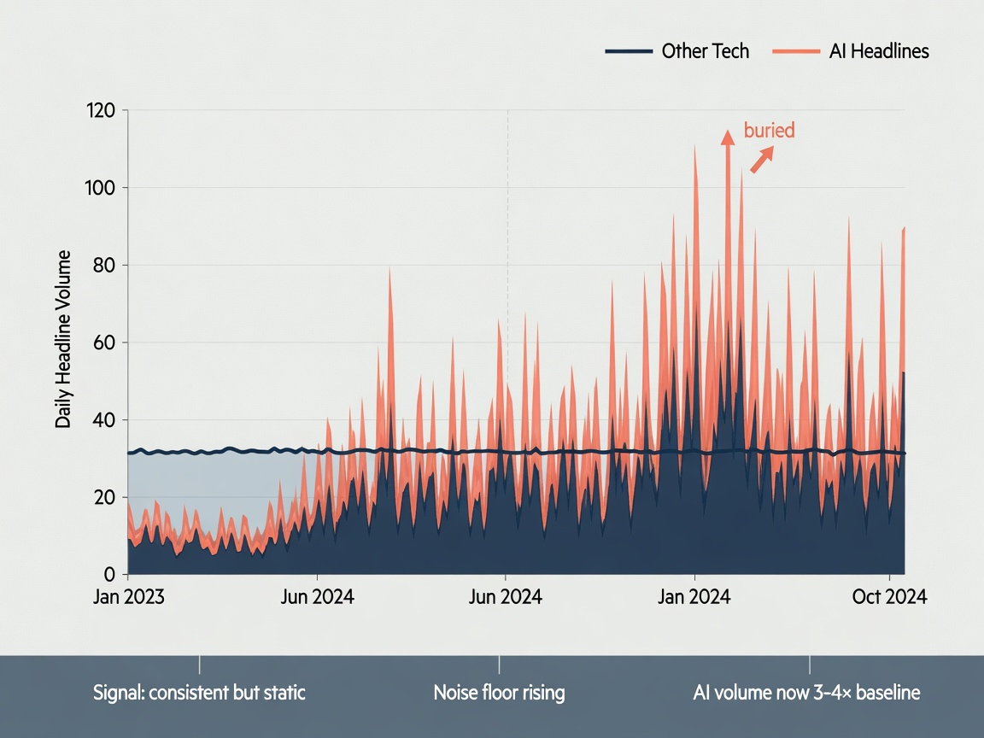Click the Jan 2023 x-axis label
Viewport: 984px width, 738px height.
tap(129, 596)
